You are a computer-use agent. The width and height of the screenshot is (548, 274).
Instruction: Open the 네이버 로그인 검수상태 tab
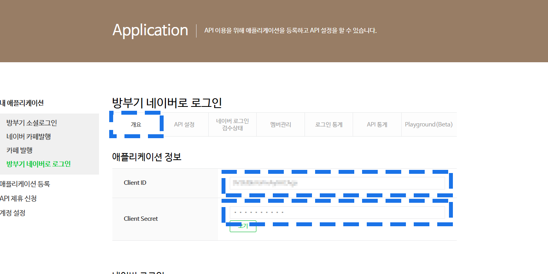[233, 124]
